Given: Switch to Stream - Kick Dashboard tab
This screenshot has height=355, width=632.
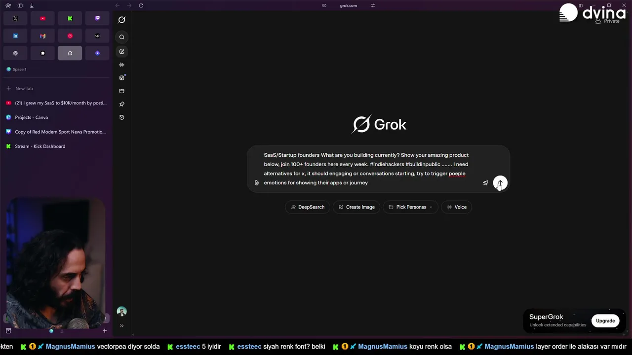Looking at the screenshot, I should click(56, 146).
